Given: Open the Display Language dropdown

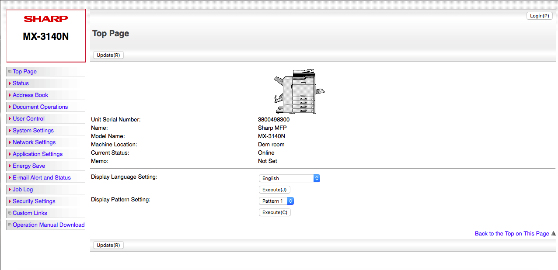Looking at the screenshot, I should [289, 178].
